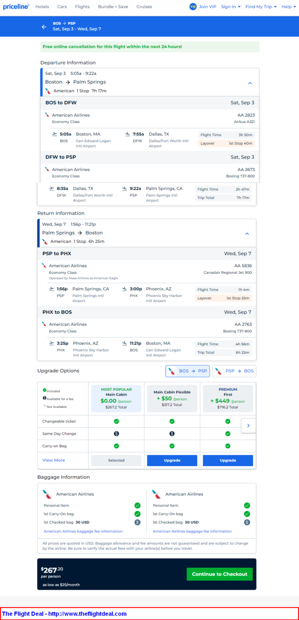Open View More upgrade details

coord(54,460)
